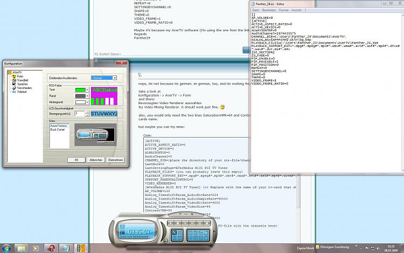Click the forward button on AVerTV player
This screenshot has height=253, width=404.
coord(192,223)
